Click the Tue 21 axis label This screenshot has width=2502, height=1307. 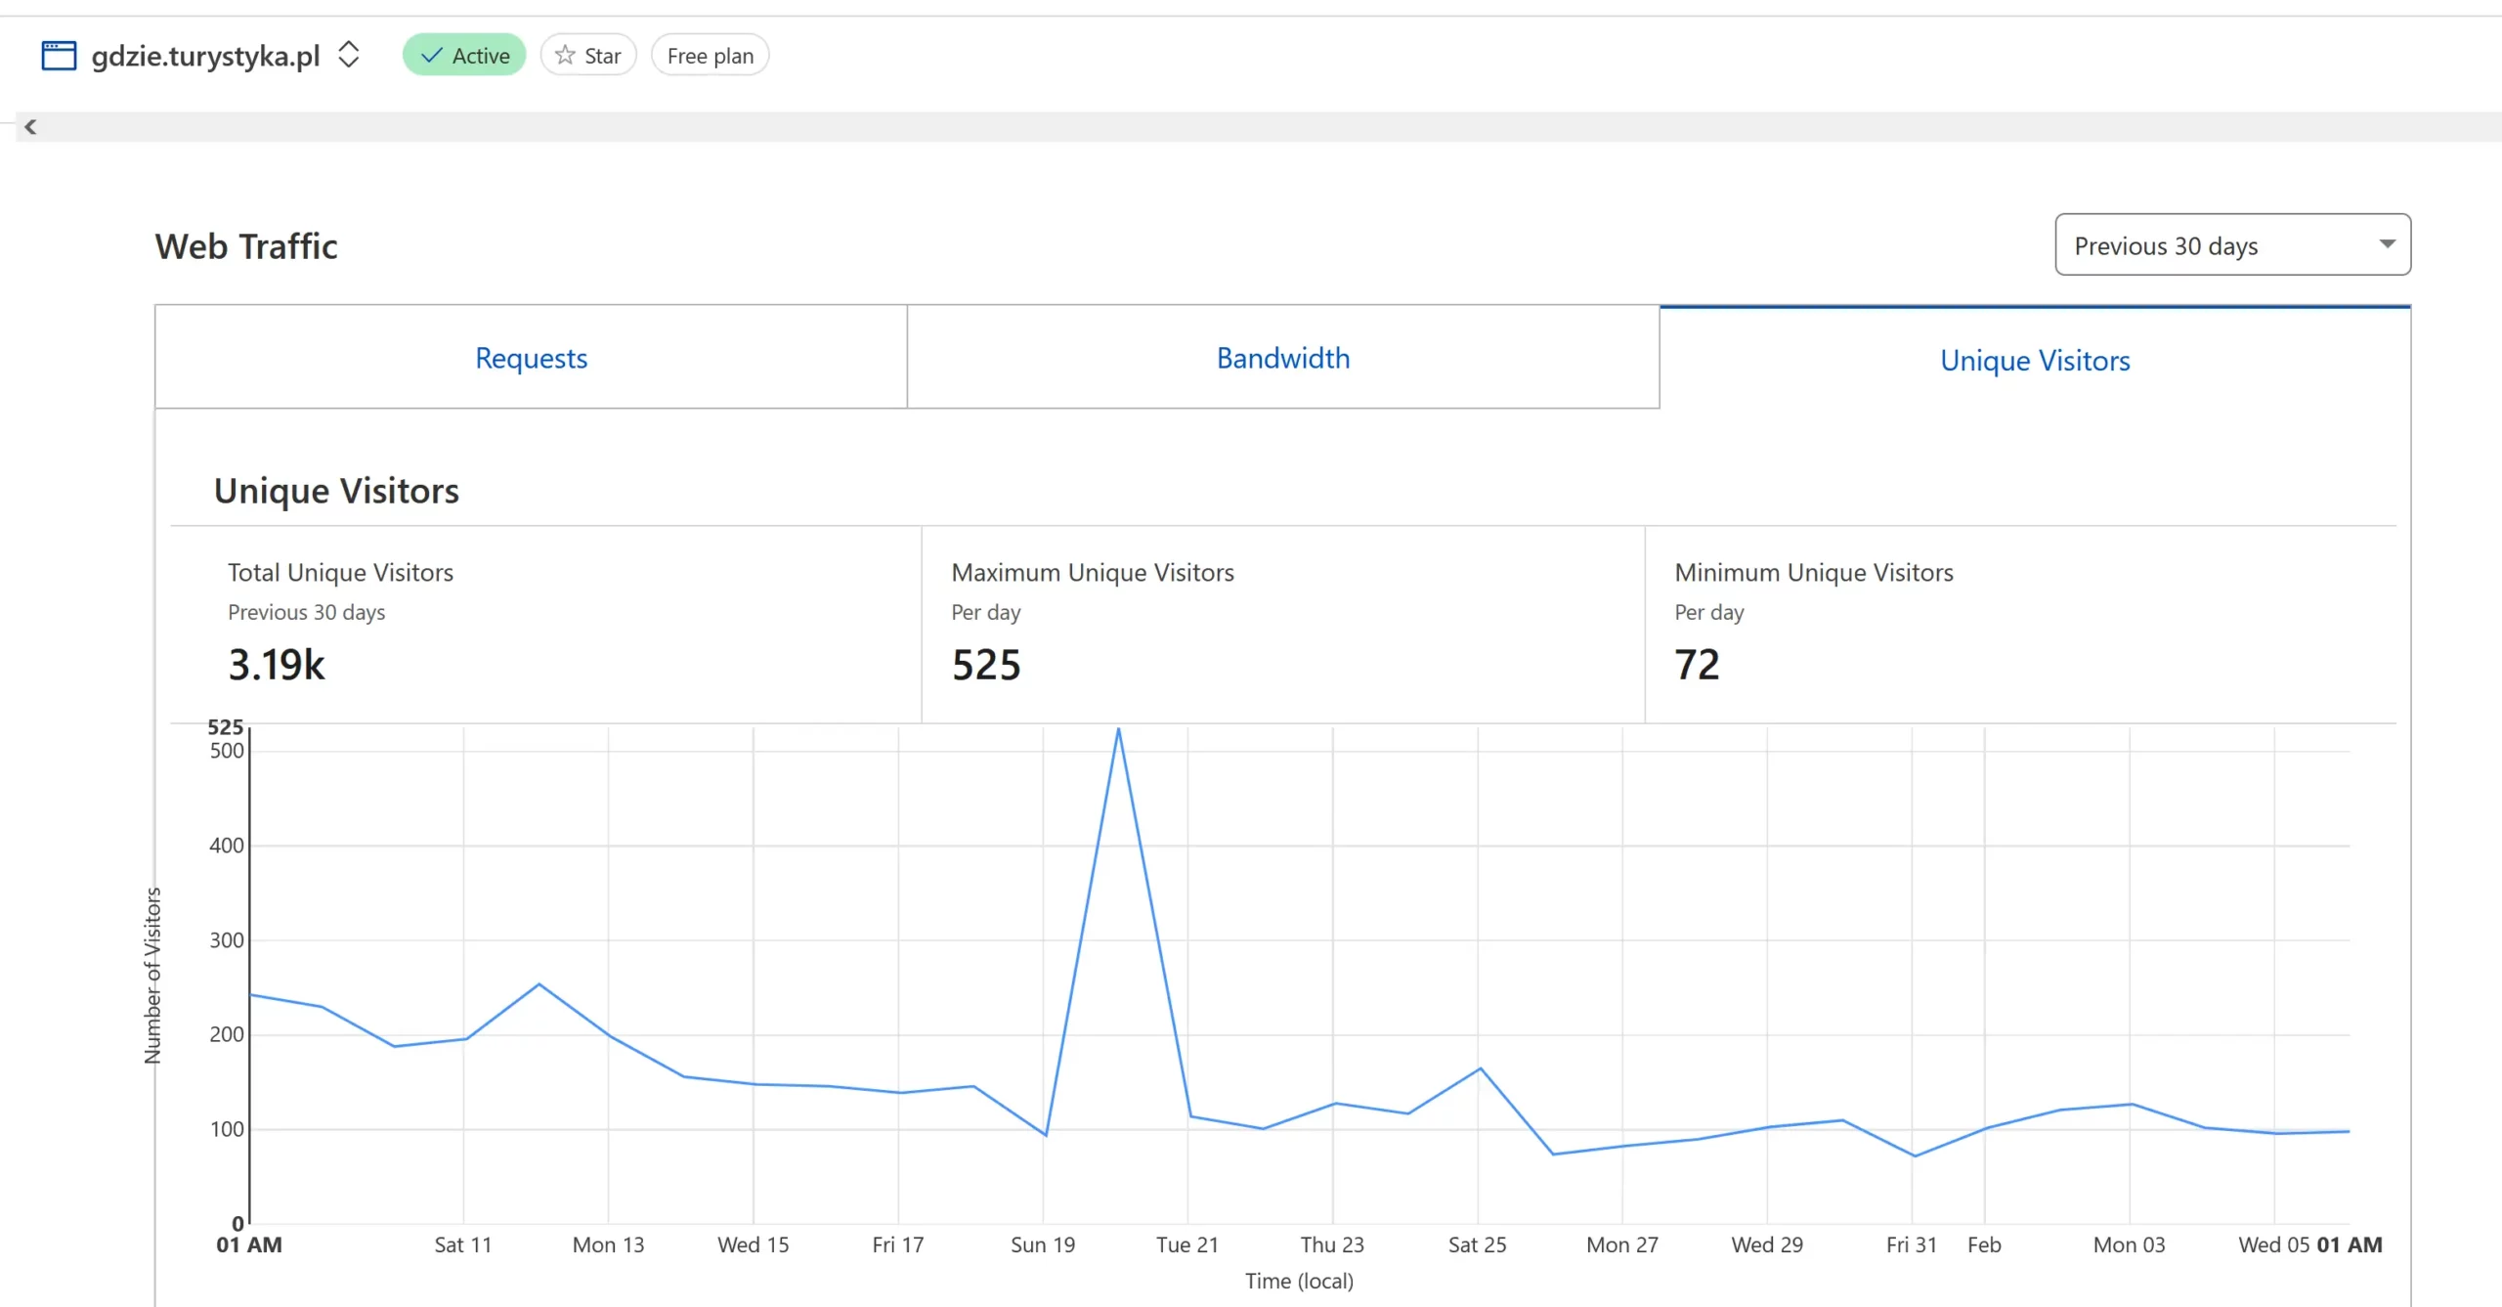pyautogui.click(x=1186, y=1244)
